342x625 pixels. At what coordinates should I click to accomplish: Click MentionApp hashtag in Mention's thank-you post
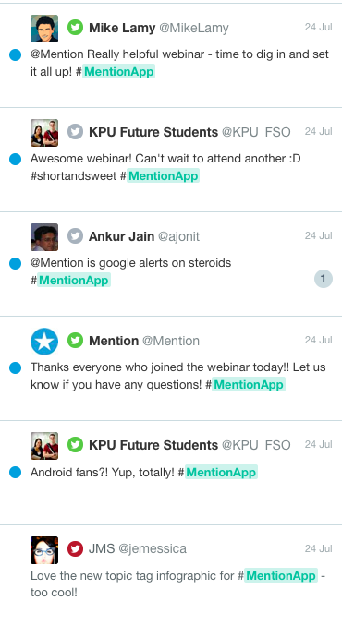pos(249,385)
